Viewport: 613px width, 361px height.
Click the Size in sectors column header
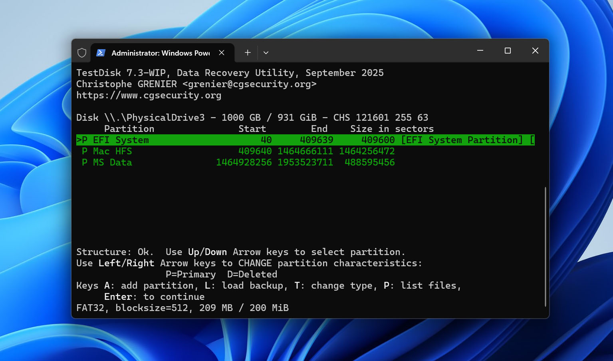[x=392, y=129]
